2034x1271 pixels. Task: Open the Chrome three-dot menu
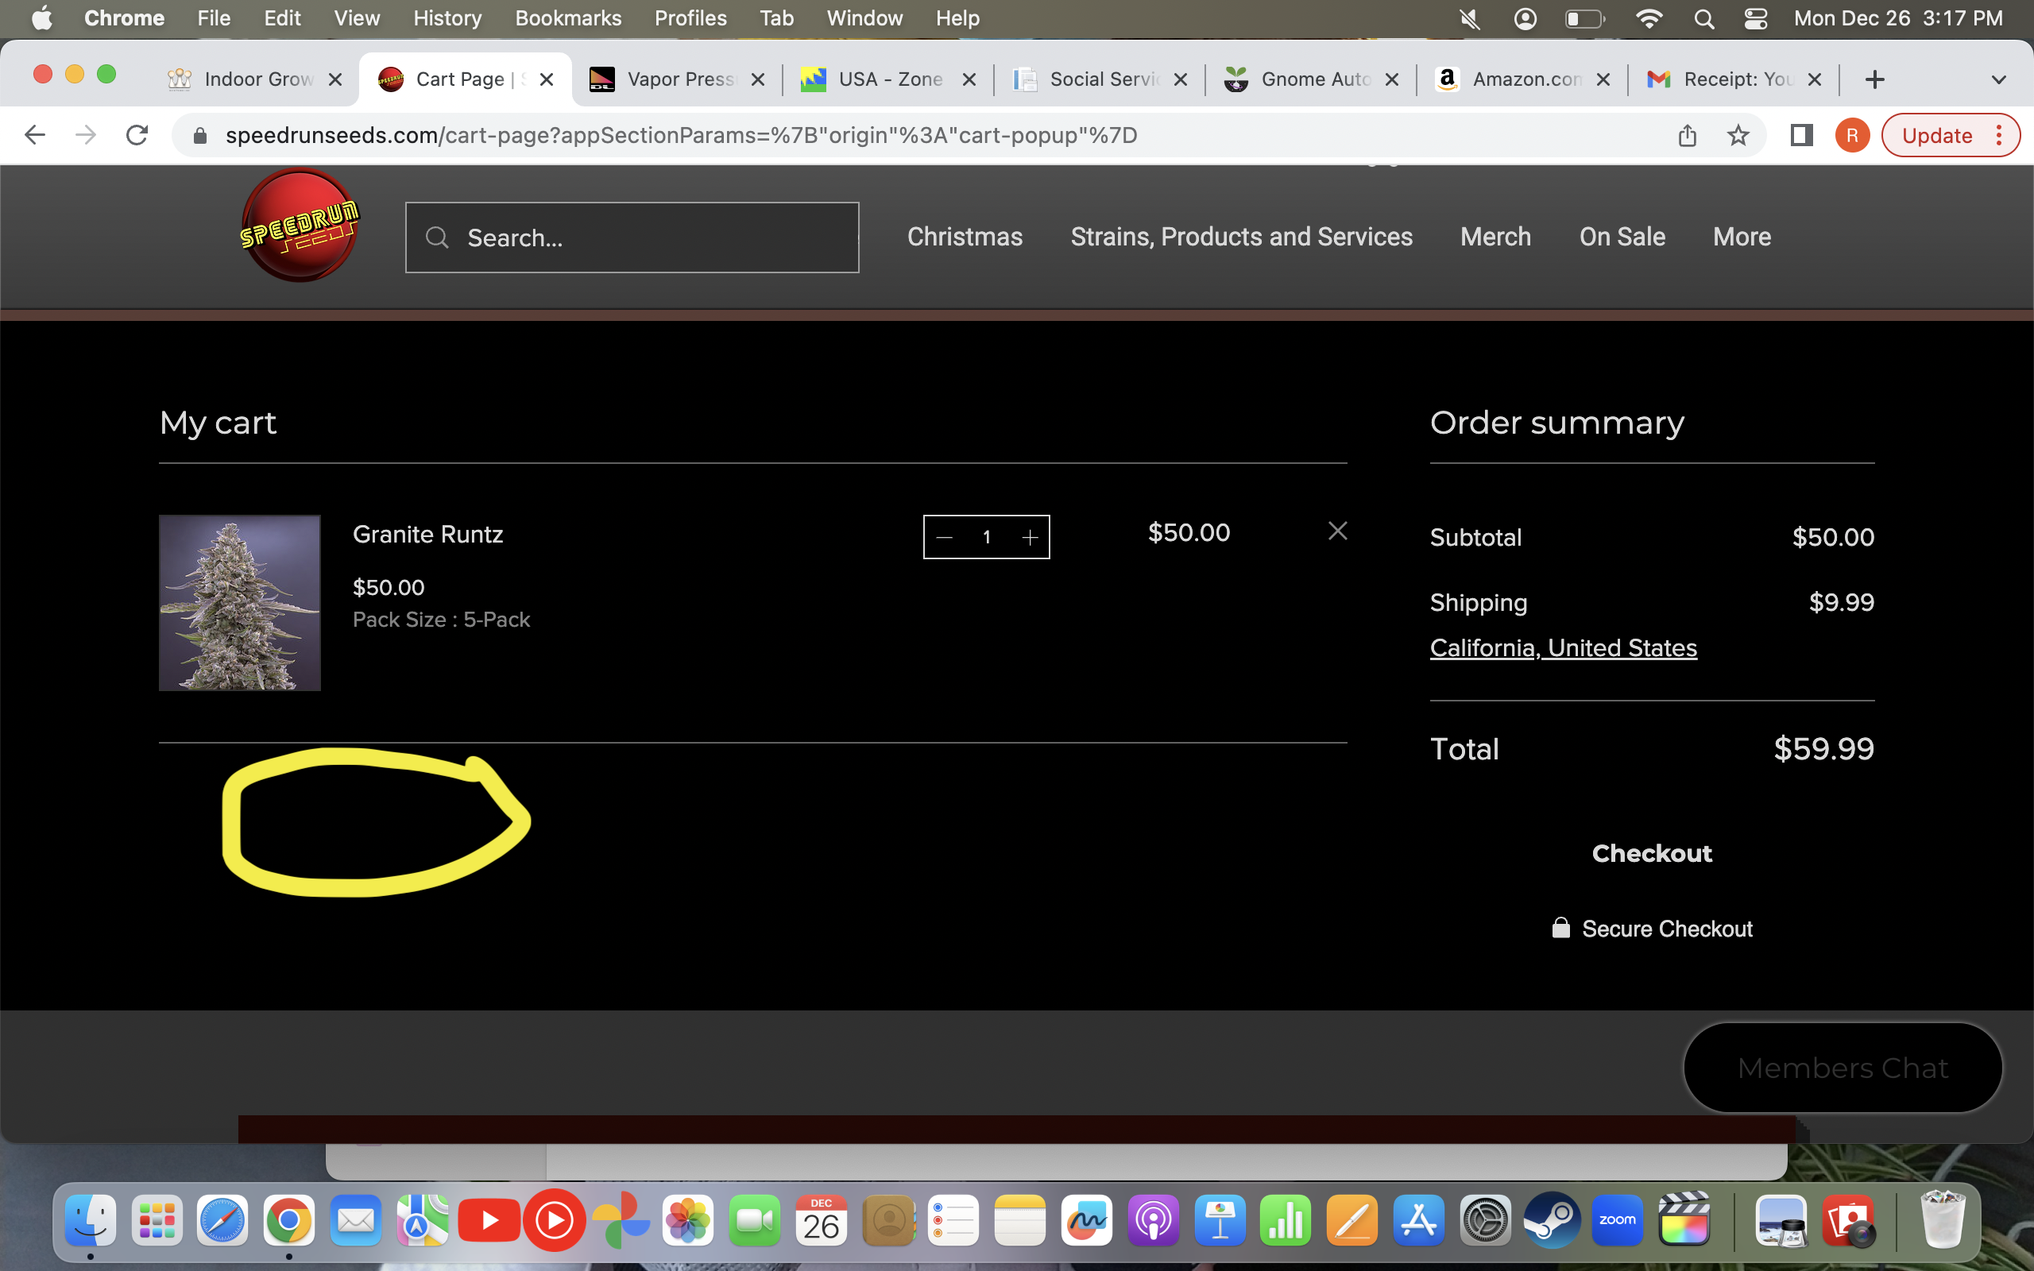(x=2000, y=135)
